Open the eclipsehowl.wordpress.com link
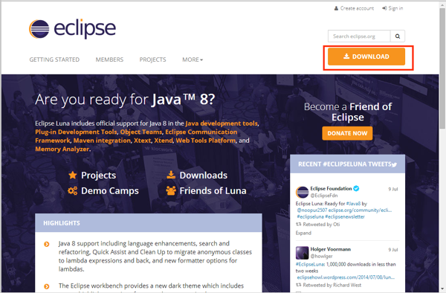 pyautogui.click(x=346, y=277)
